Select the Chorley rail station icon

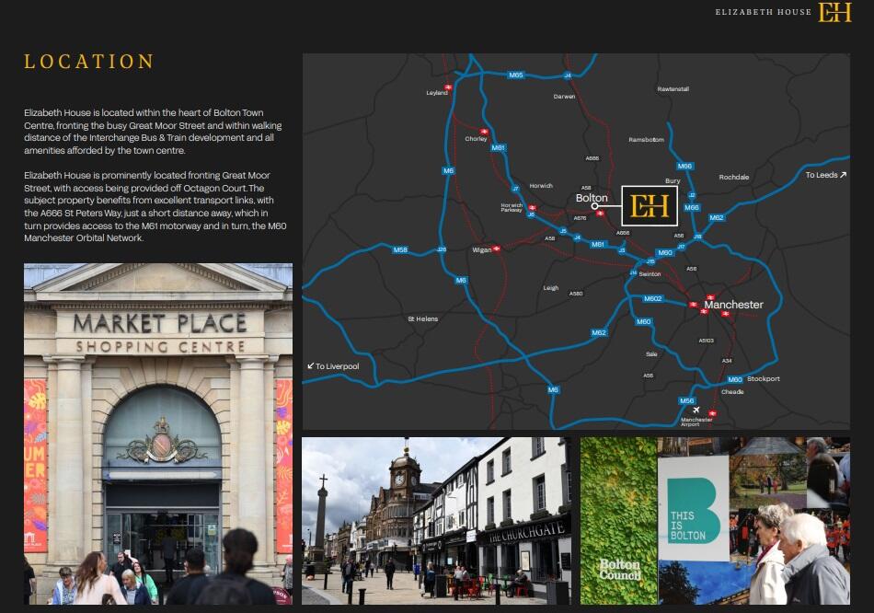[x=484, y=131]
